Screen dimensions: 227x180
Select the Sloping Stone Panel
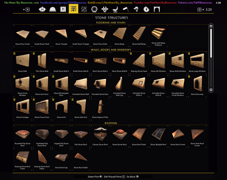tap(139, 62)
